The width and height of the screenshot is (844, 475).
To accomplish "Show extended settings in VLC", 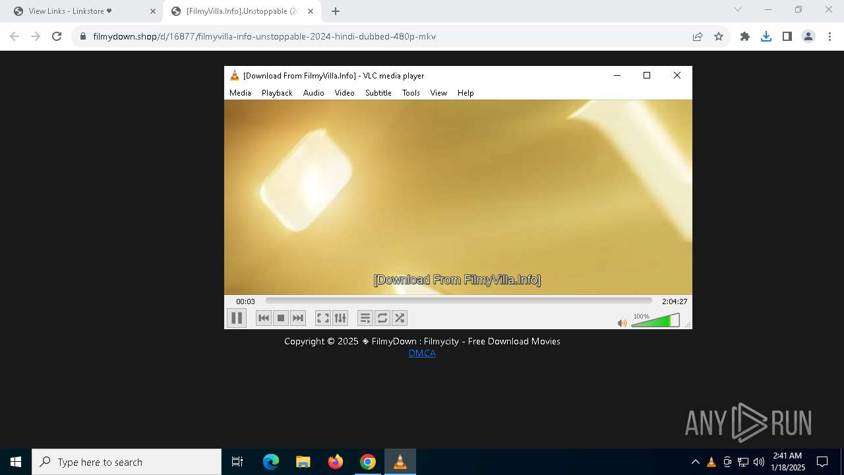I will pos(340,318).
